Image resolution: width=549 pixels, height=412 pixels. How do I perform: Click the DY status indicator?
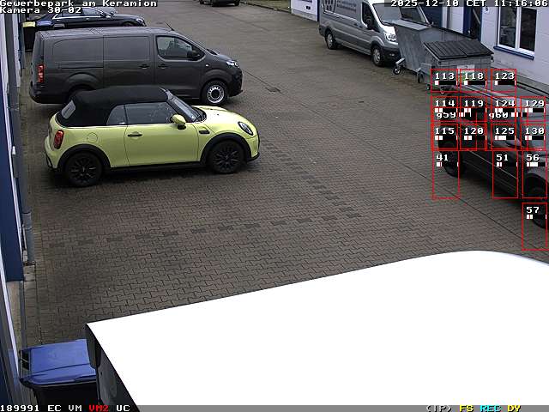pos(513,408)
